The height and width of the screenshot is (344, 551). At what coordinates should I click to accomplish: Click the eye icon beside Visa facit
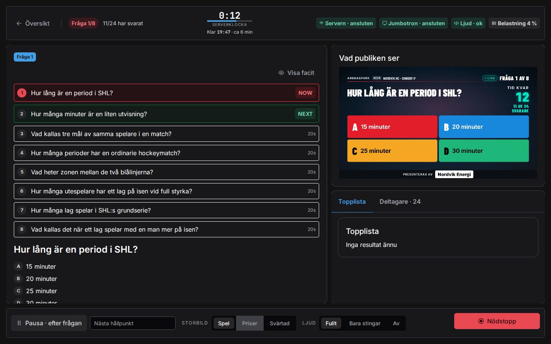pyautogui.click(x=281, y=73)
